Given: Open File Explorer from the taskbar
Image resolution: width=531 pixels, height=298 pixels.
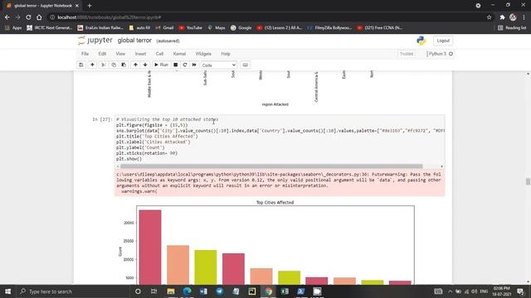Looking at the screenshot, I should click(x=171, y=291).
